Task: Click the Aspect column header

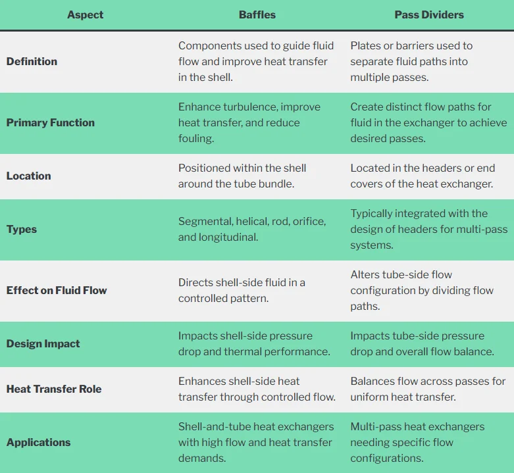Action: (x=86, y=14)
